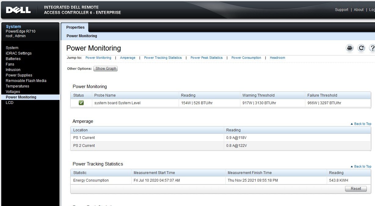375x206 pixels.
Task: Reset the energy consumption statistics
Action: click(x=356, y=189)
